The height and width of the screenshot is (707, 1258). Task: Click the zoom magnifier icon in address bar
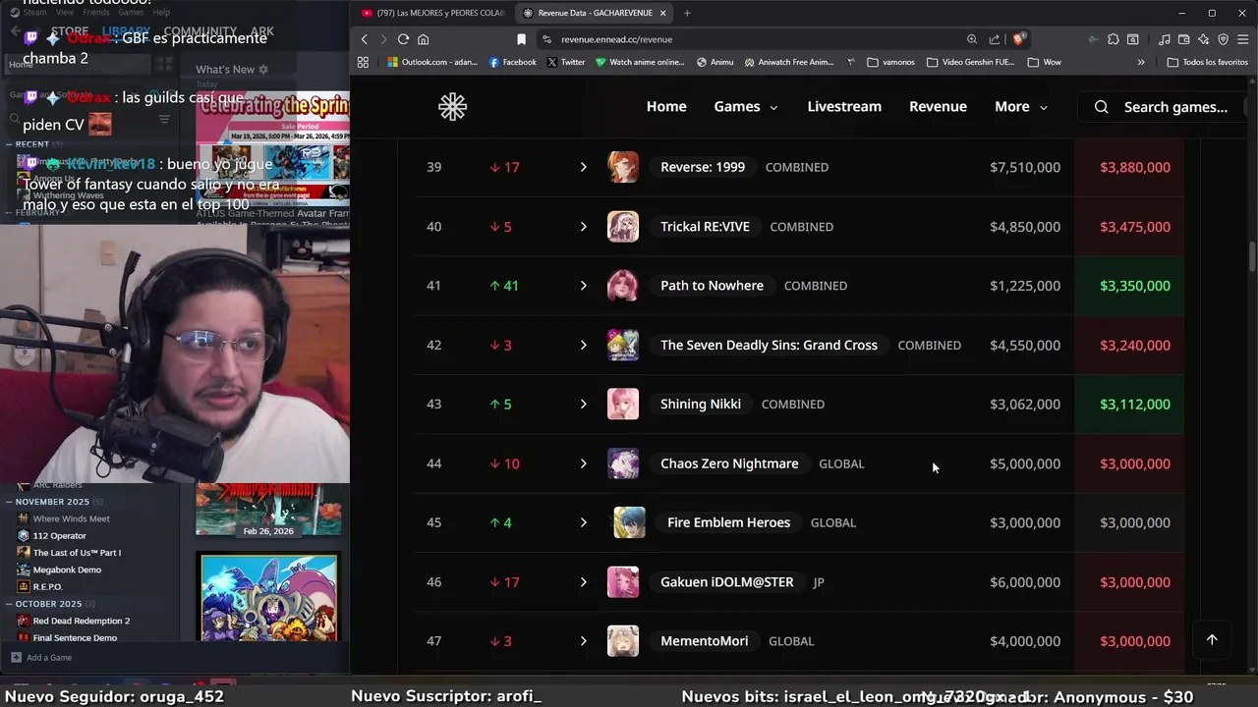[972, 39]
